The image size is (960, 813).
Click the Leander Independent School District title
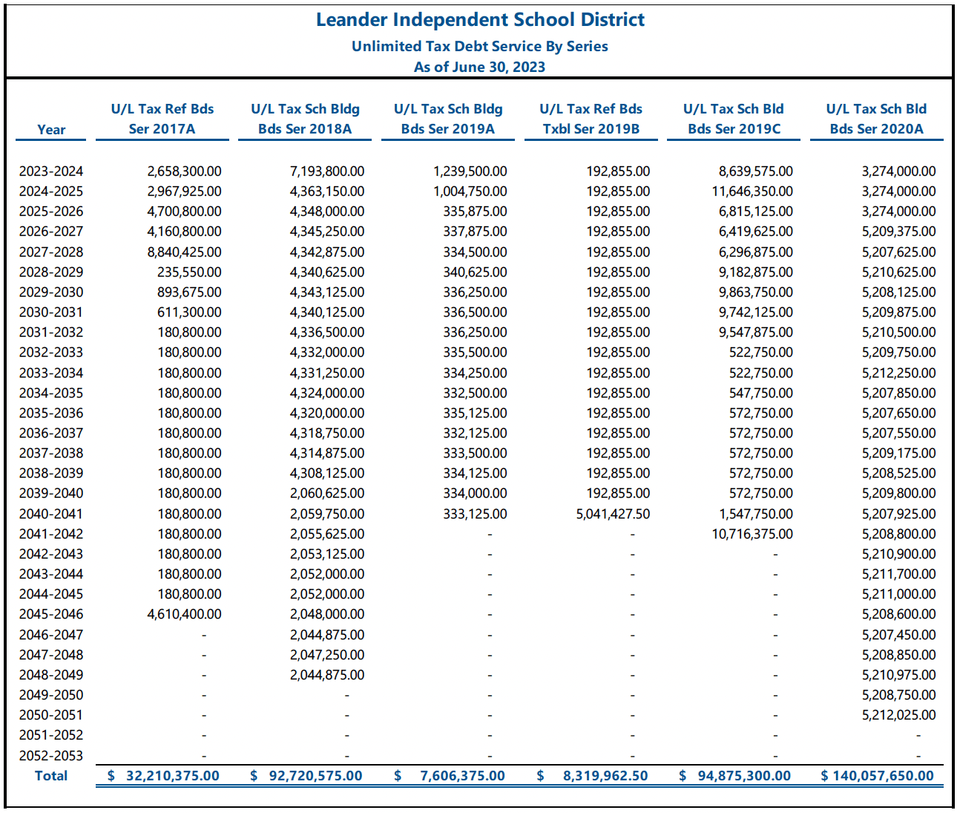480,20
